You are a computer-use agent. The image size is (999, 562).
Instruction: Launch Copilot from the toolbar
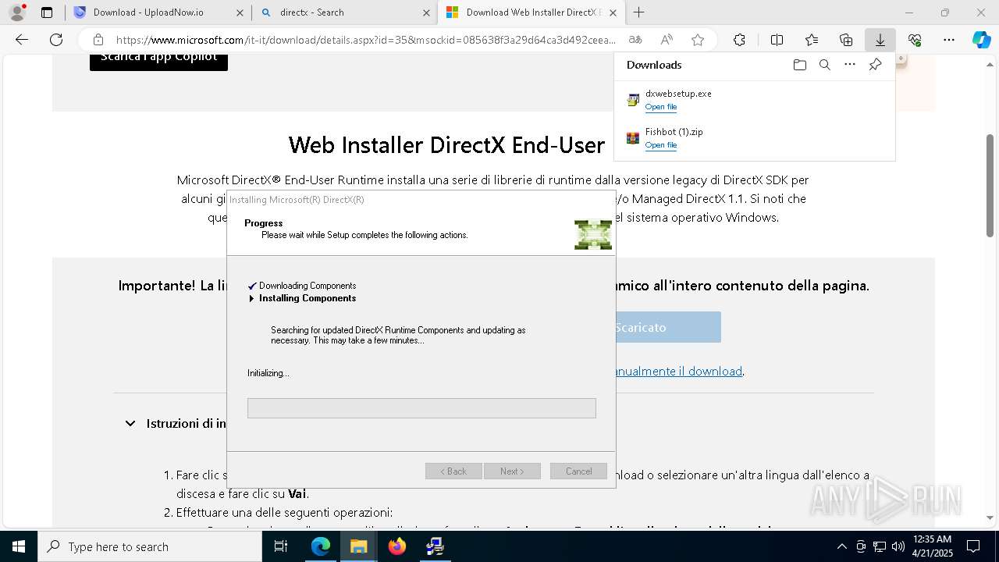tap(981, 40)
